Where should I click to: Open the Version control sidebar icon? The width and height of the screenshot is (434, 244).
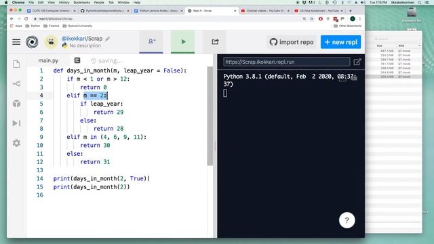16,83
